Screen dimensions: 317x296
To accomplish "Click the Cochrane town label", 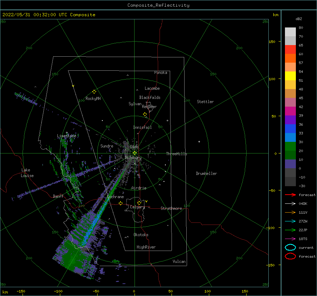I will pyautogui.click(x=115, y=197).
